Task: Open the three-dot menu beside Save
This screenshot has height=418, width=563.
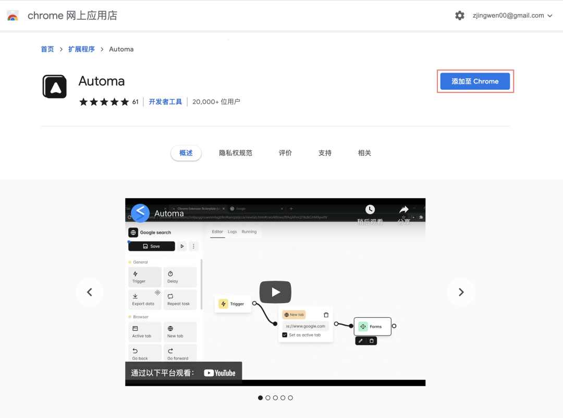Action: 193,246
